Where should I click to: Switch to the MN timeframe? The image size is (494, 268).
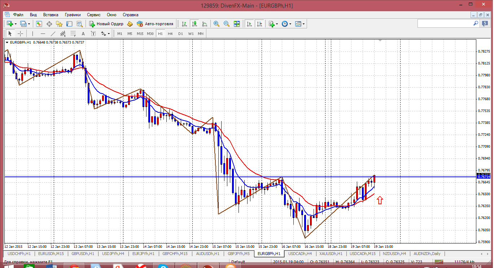201,33
